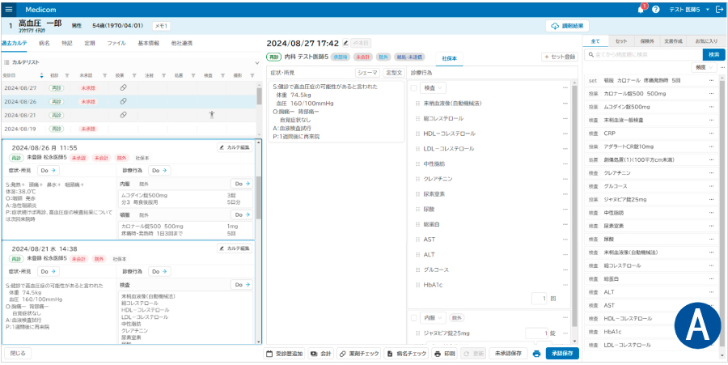Select the 文書作成 tab in search panel
Screen dimensions: 728x365
point(673,40)
